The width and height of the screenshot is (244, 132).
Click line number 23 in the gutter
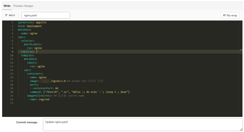pyautogui.click(x=12, y=103)
